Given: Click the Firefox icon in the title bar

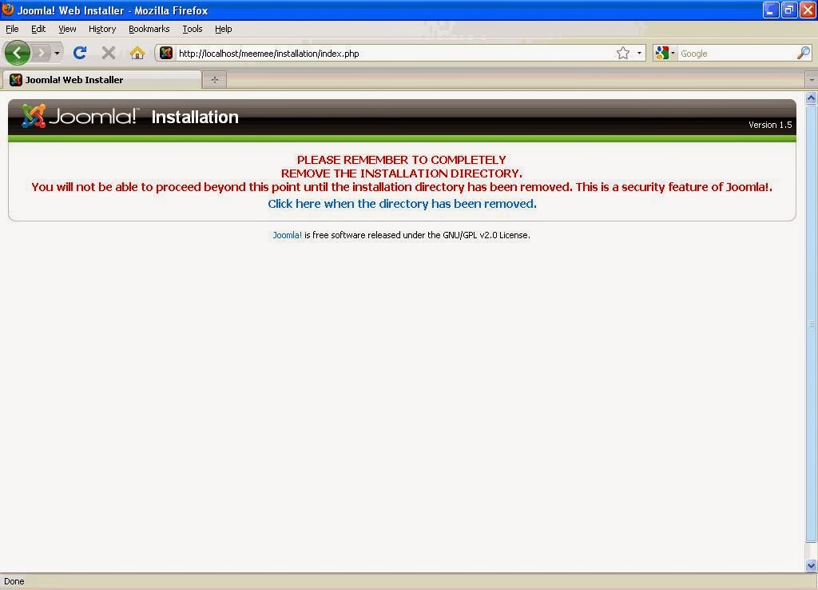Looking at the screenshot, I should [x=8, y=10].
